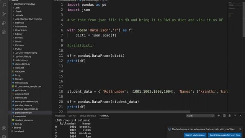This screenshot has height=138, width=245.
Task: Open get-pip.py in explorer
Action: tap(21, 90)
